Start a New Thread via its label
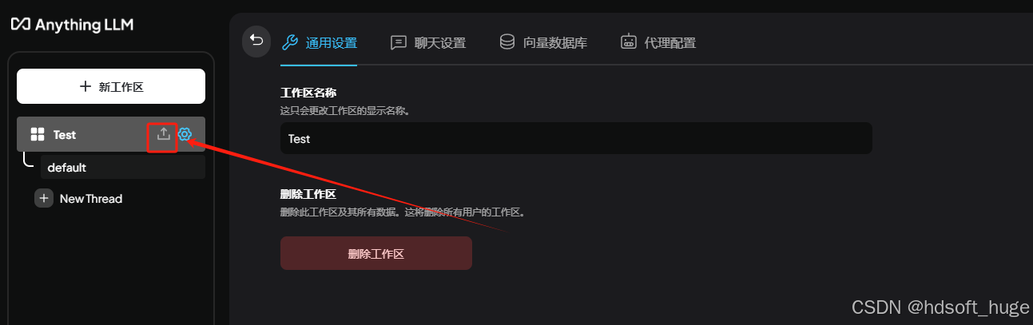The image size is (1033, 325). (91, 198)
